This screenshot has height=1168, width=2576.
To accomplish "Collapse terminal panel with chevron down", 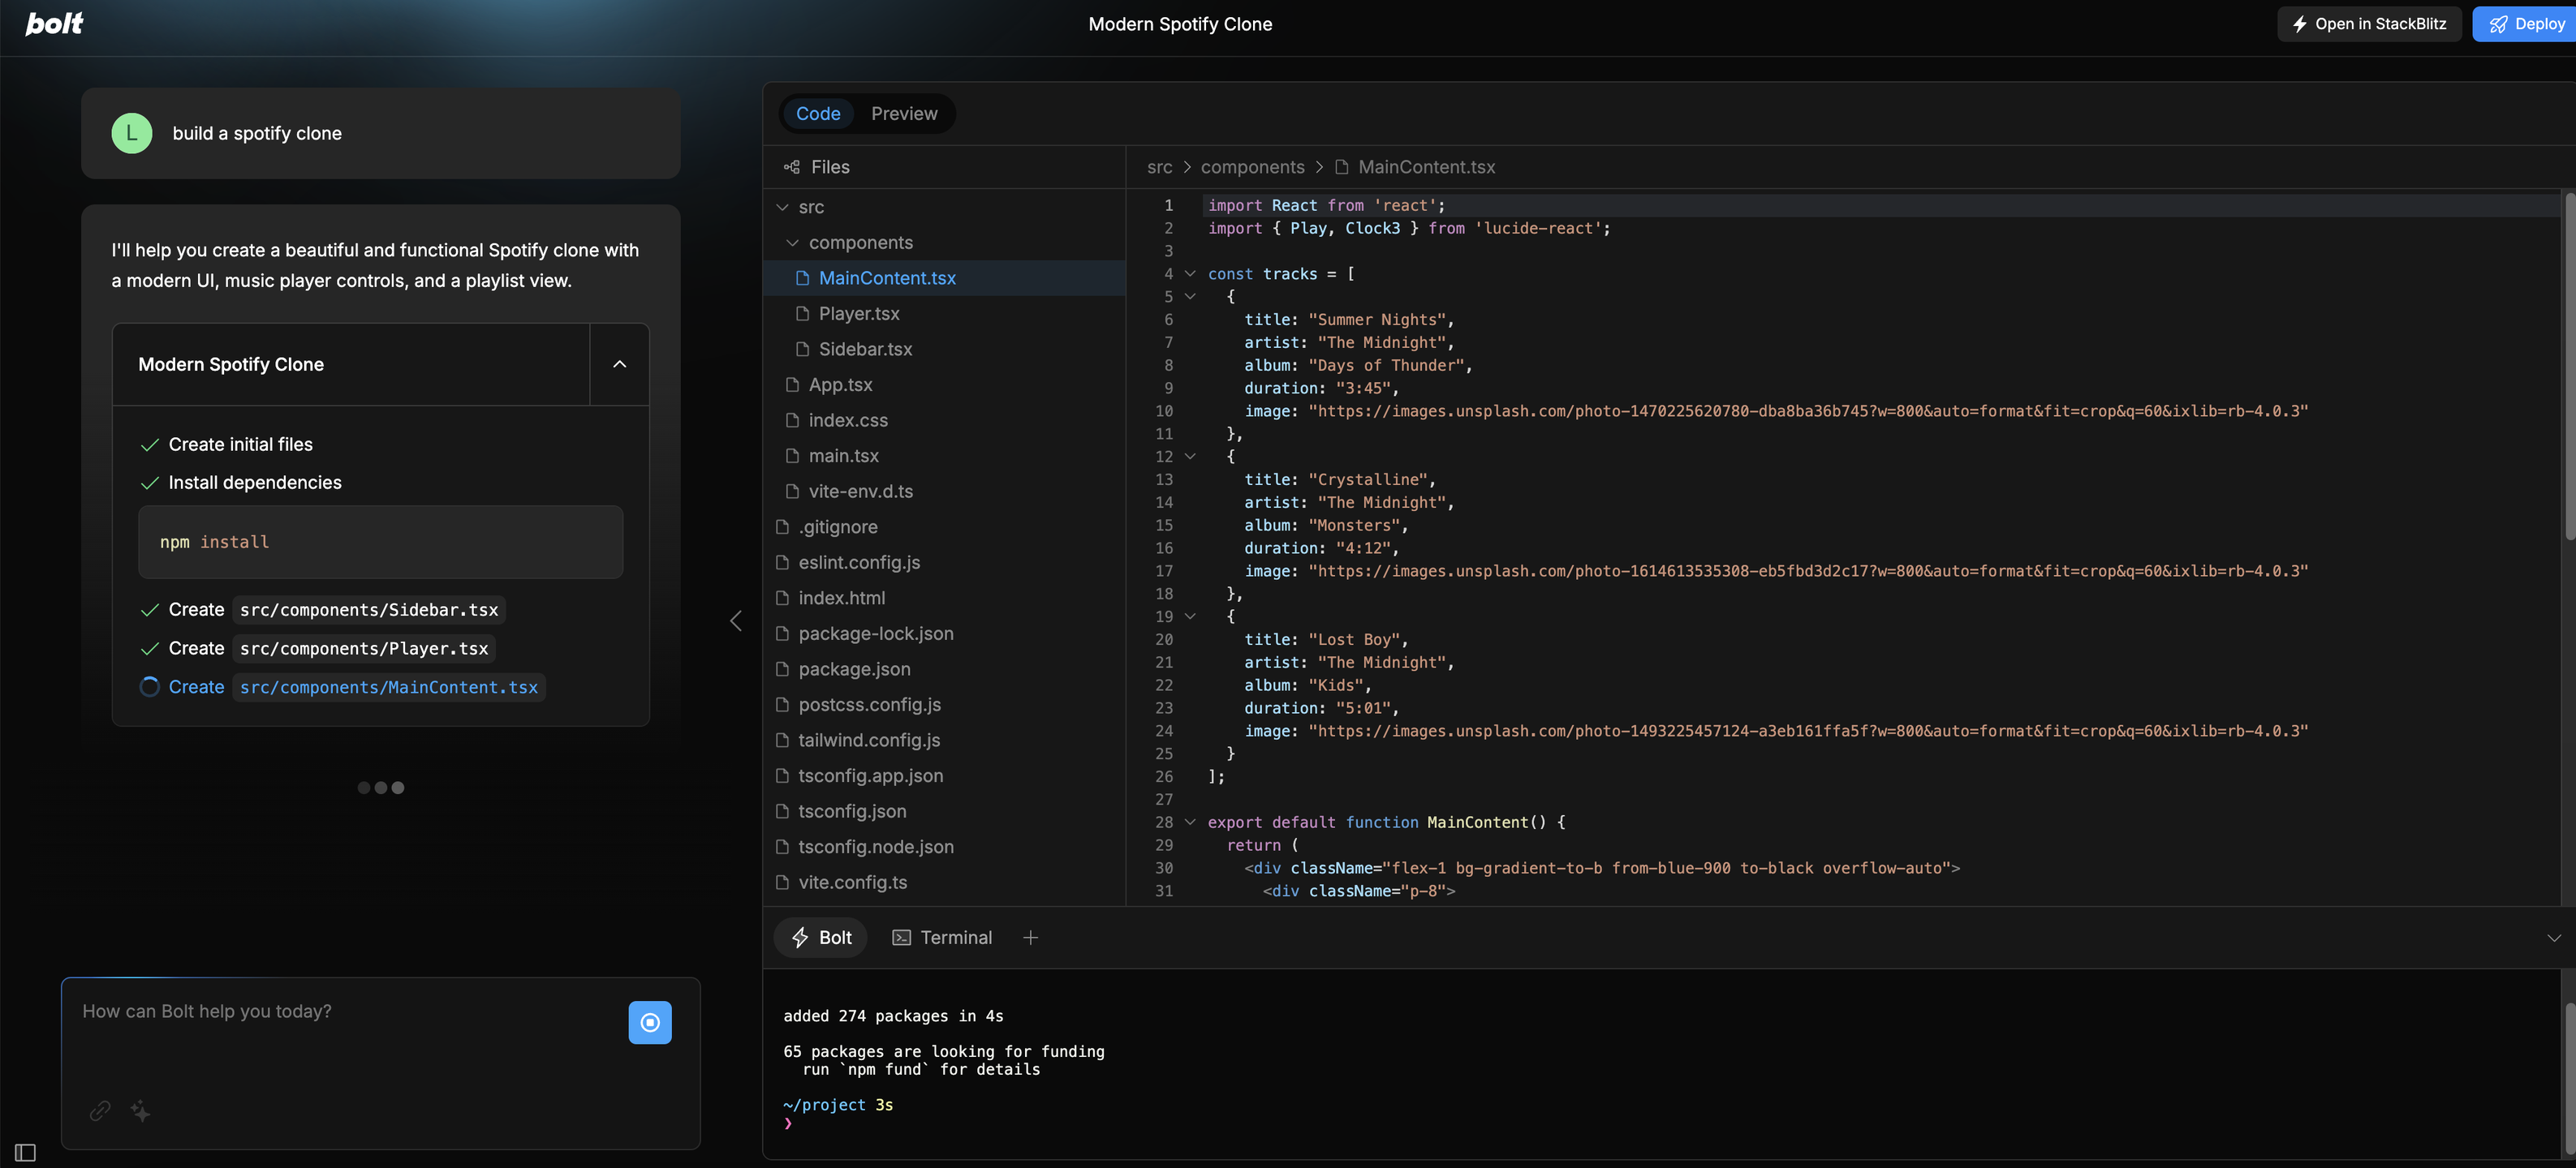I will pyautogui.click(x=2553, y=937).
